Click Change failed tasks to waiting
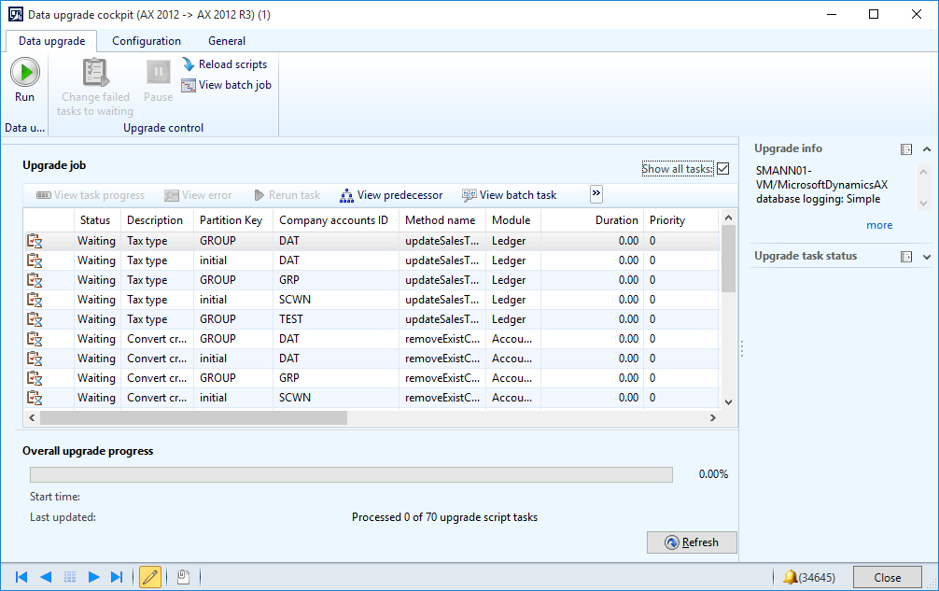939x591 pixels. (x=95, y=88)
